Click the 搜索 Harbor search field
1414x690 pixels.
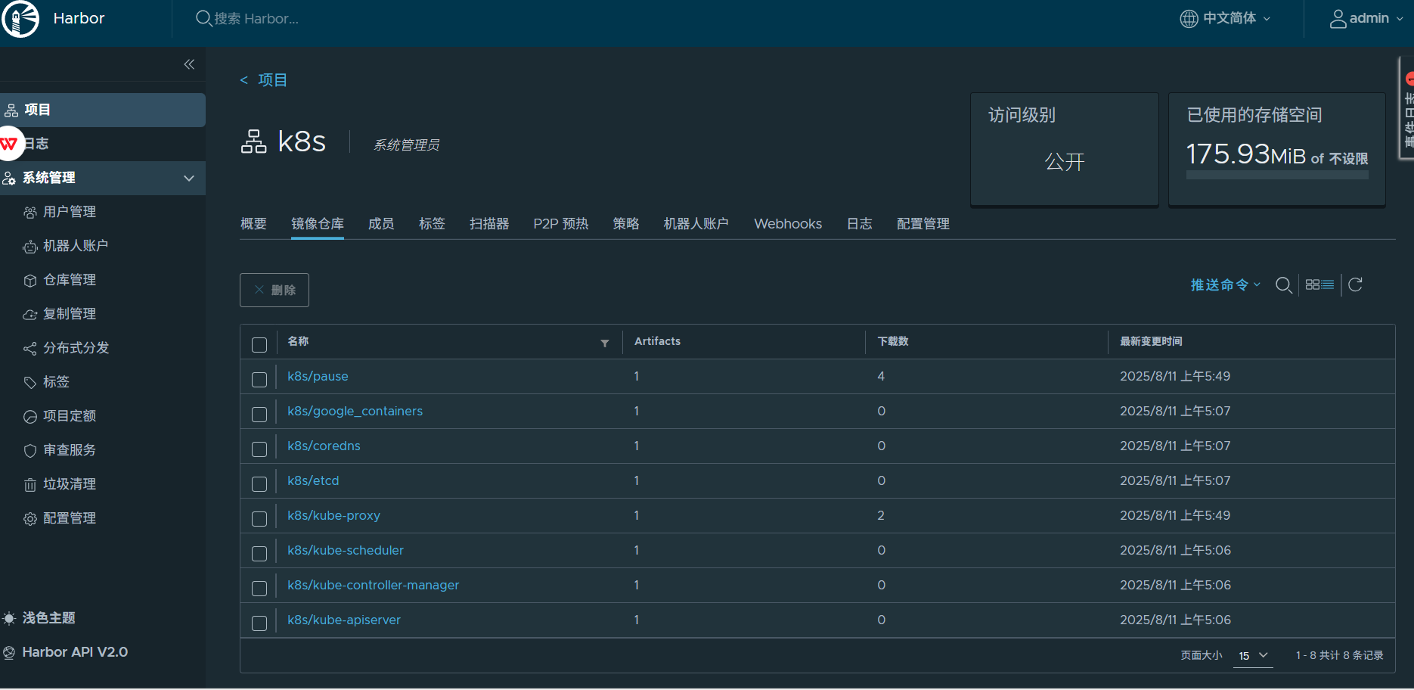pos(256,19)
